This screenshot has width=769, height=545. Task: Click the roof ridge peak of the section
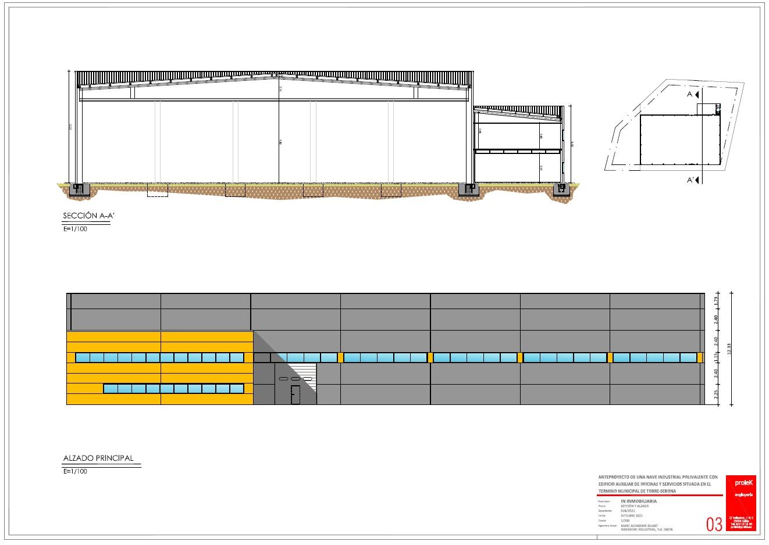[279, 73]
